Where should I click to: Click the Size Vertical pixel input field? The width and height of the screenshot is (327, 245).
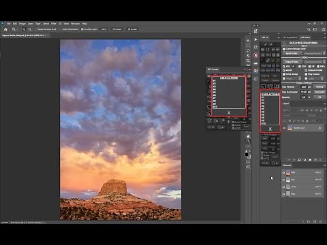coord(304,87)
